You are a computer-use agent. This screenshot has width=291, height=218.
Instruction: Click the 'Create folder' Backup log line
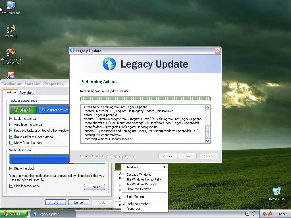tap(120, 127)
